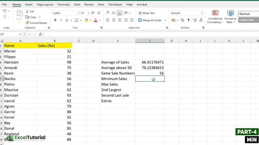Toggle Wrap Text

[x=146, y=13]
